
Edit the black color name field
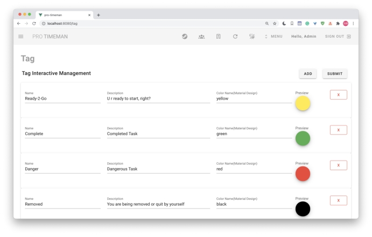point(254,204)
